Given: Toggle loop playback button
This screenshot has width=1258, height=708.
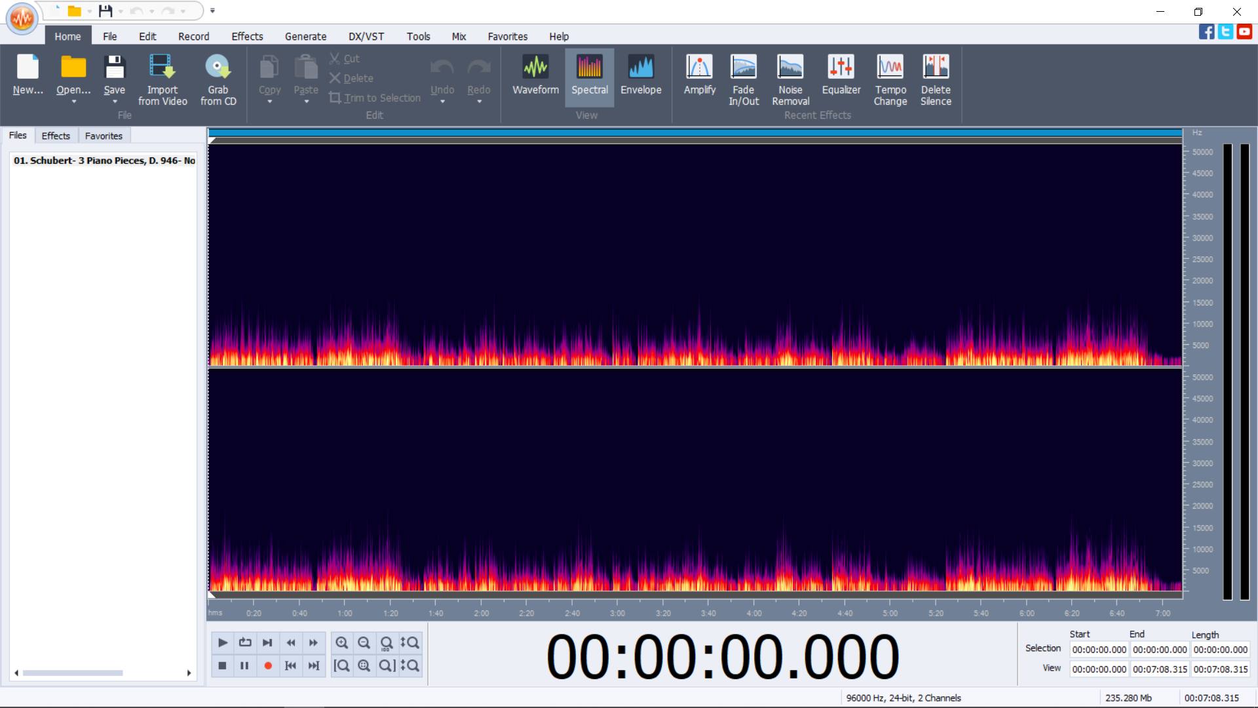Looking at the screenshot, I should 245,642.
